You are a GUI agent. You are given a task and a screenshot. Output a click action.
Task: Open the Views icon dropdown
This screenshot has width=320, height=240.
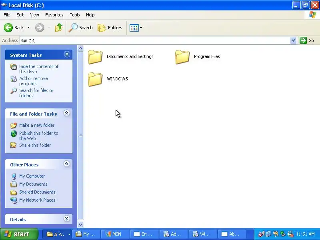[136, 28]
